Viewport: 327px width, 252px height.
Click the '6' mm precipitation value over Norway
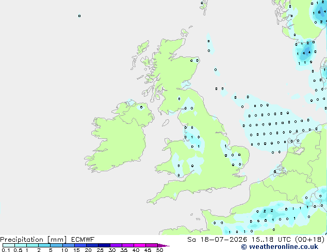(x=319, y=12)
